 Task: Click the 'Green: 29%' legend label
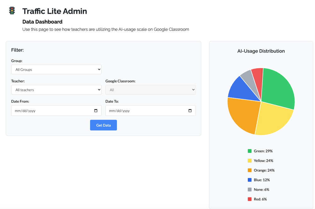click(x=263, y=151)
